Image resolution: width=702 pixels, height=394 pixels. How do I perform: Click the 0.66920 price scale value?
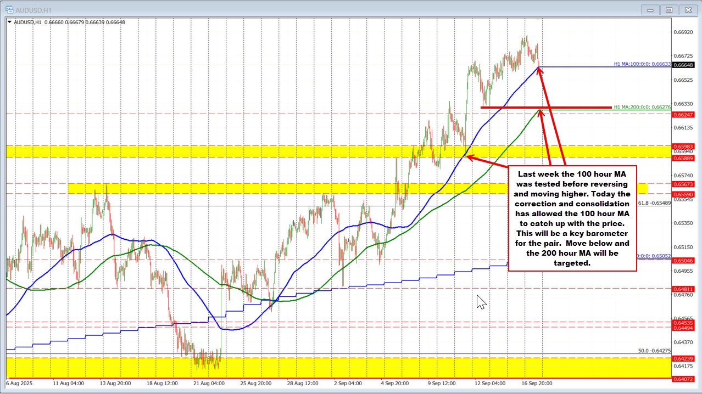click(683, 32)
